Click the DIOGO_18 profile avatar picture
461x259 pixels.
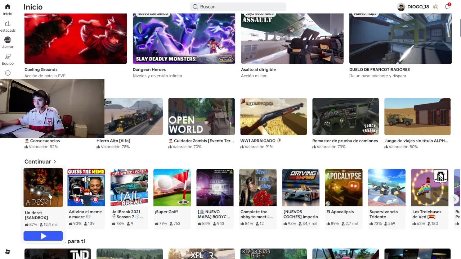tap(401, 7)
